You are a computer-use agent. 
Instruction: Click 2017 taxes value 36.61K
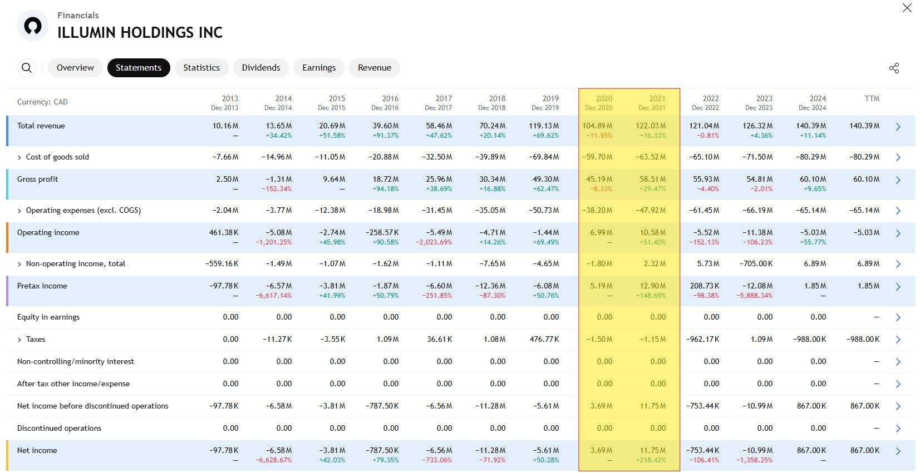[440, 339]
